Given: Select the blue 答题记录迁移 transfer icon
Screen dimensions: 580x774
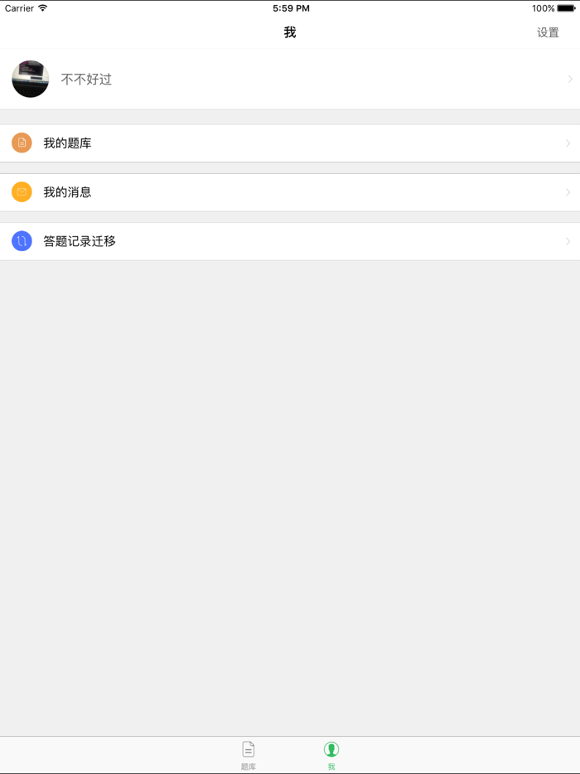Looking at the screenshot, I should tap(22, 241).
